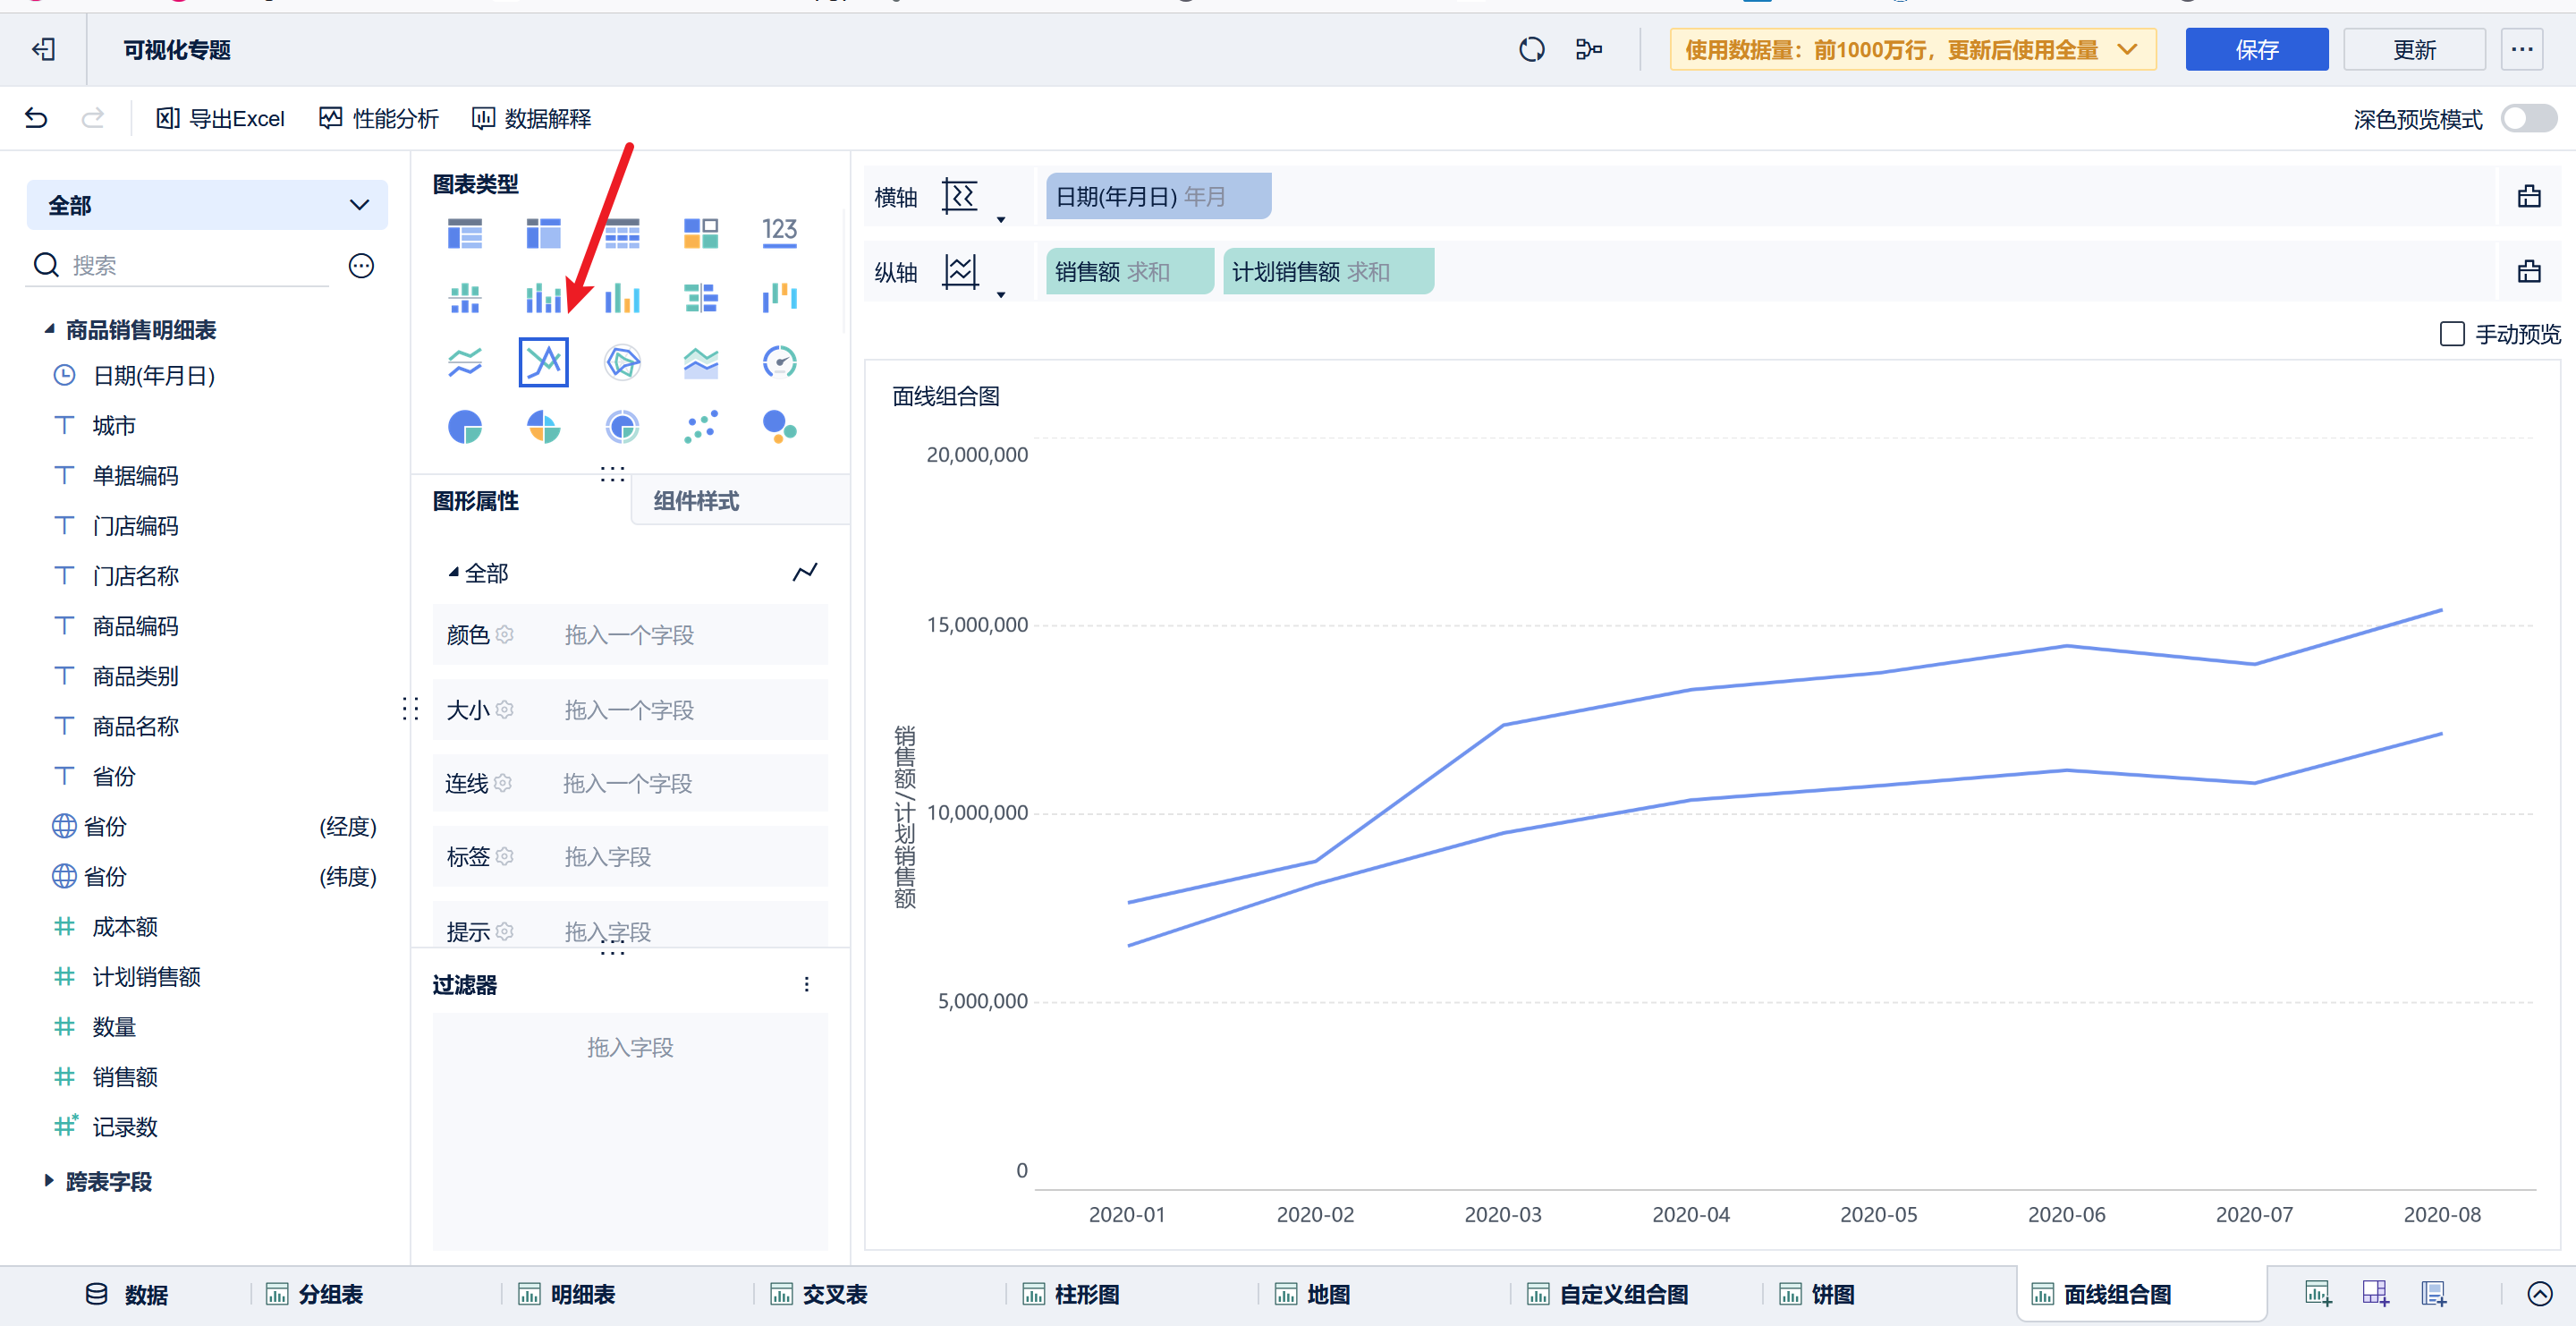This screenshot has width=2576, height=1326.
Task: Expand the data volume usage dropdown
Action: pyautogui.click(x=1911, y=50)
